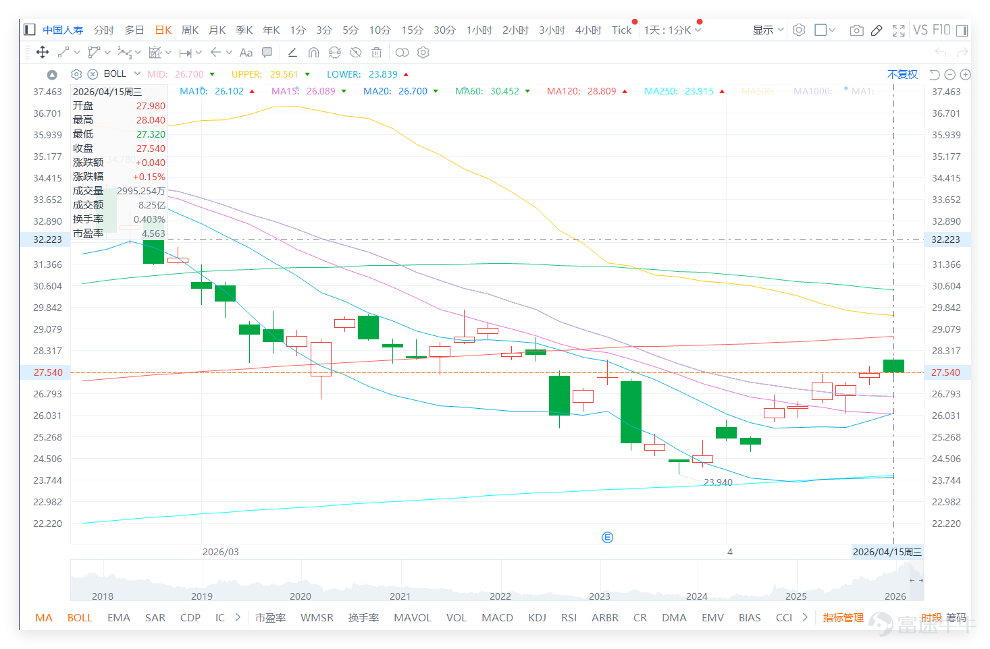Show more sub-indicators after CCI
This screenshot has width=990, height=649.
point(805,617)
